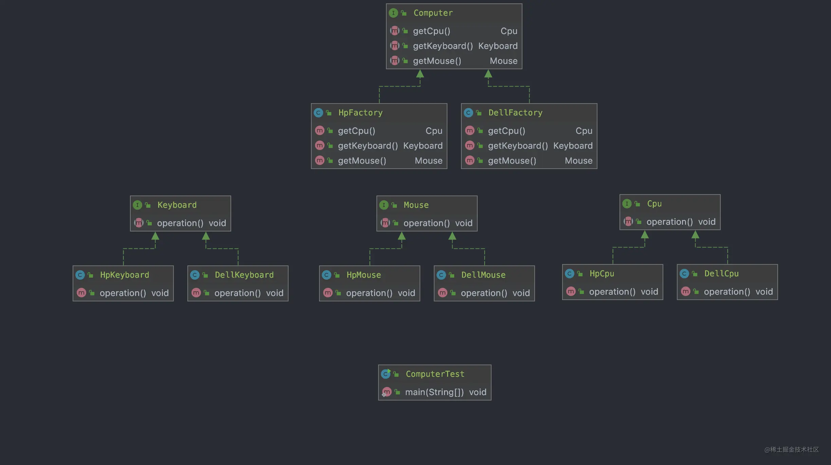Click the method icon of Computer's getKeyboard()
Image resolution: width=831 pixels, height=465 pixels.
coord(395,46)
